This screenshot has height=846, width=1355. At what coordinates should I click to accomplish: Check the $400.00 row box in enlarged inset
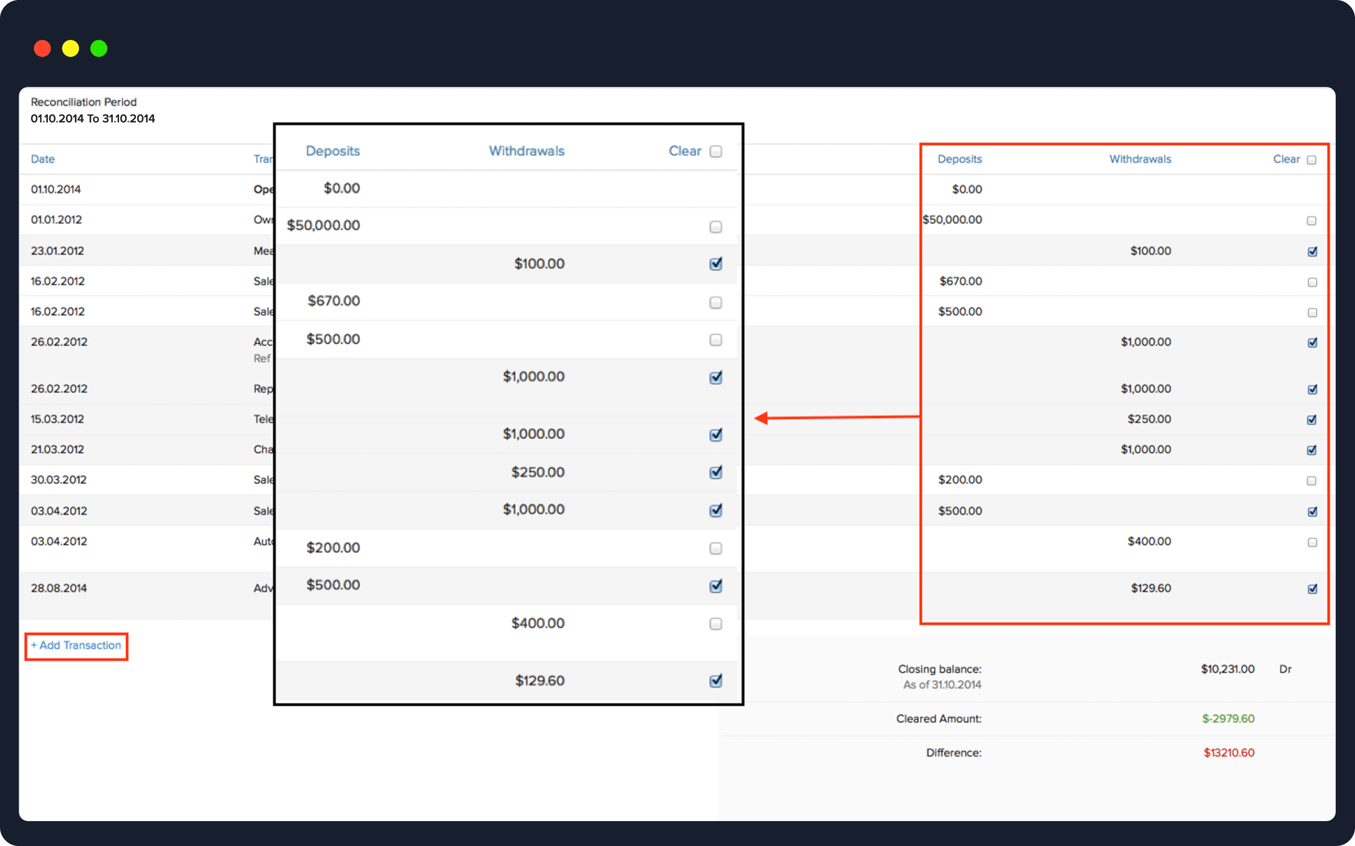[716, 624]
